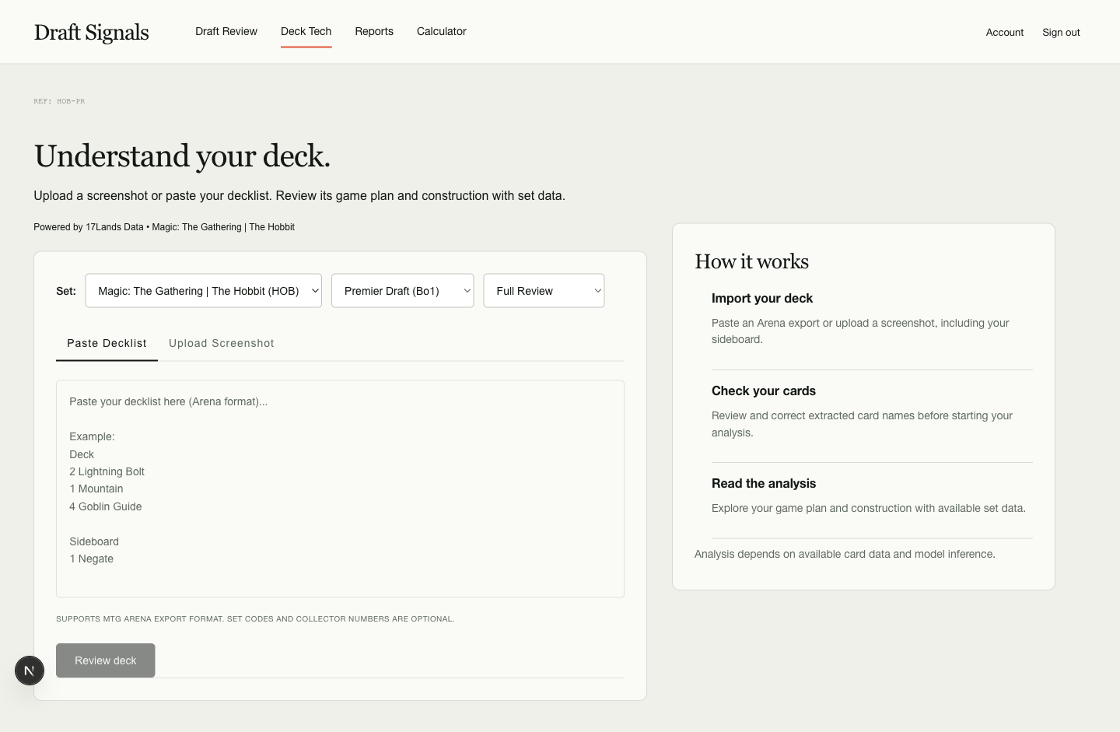Click the 'REF: HOB-PR' reference label
This screenshot has width=1120, height=732.
[59, 101]
